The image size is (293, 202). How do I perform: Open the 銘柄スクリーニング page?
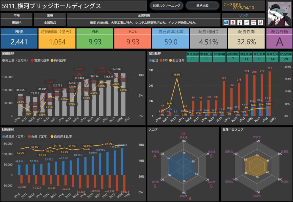click(167, 5)
